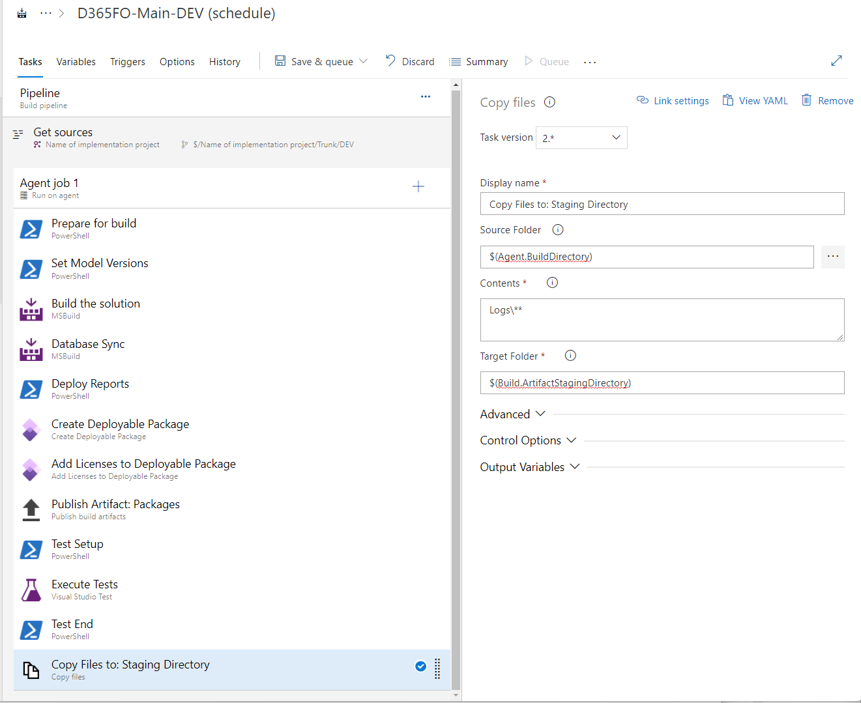Screen dimensions: 861x703
Task: Open the Triggers tab
Action: tap(128, 61)
